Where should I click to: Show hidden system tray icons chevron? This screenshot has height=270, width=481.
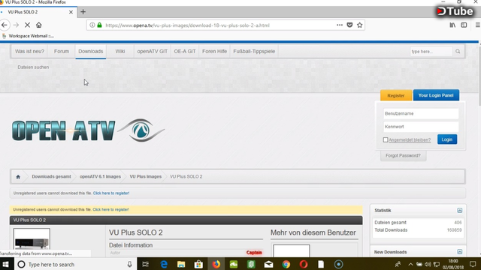pos(410,264)
